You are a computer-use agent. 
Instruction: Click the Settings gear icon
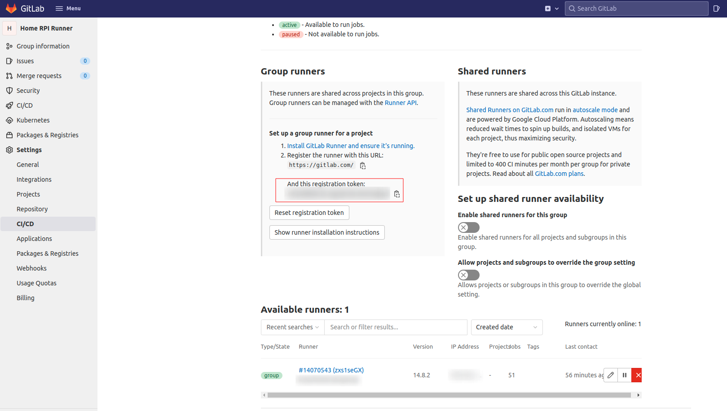pyautogui.click(x=9, y=150)
